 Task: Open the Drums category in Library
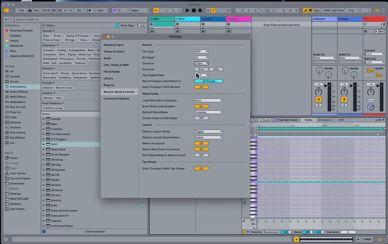tap(14, 82)
